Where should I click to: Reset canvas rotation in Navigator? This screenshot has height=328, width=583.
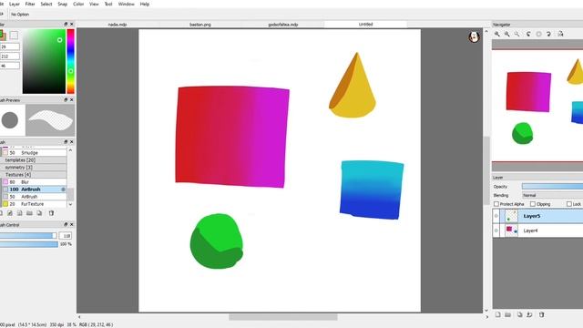pos(538,34)
